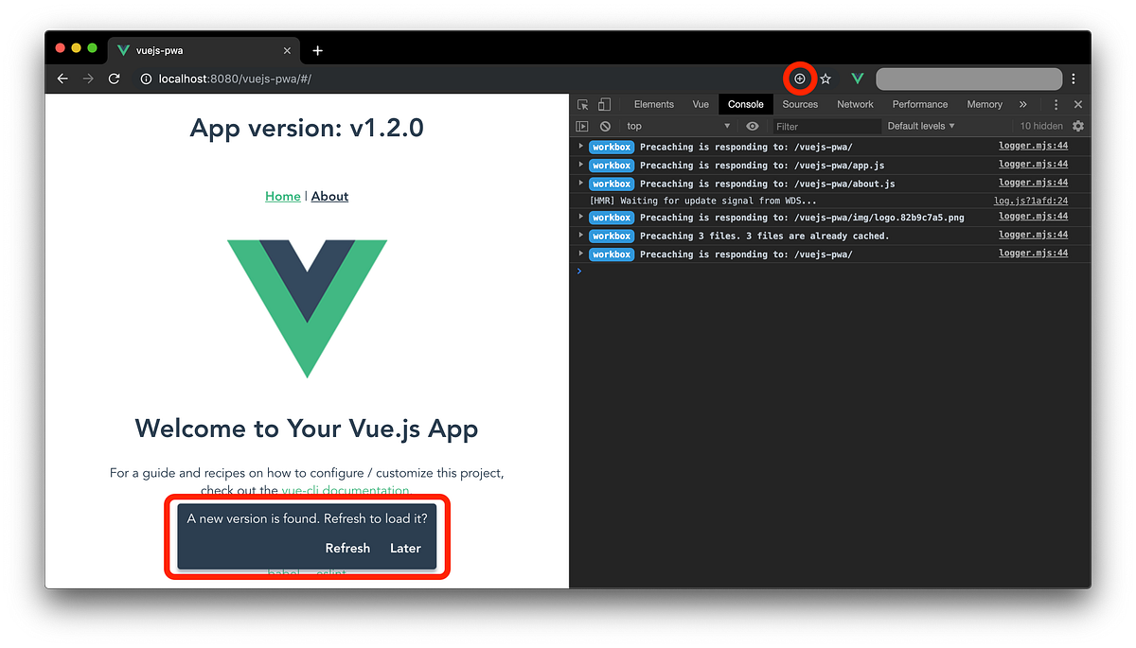The height and width of the screenshot is (648, 1136).
Task: Reload the page with the refresh icon
Action: click(114, 79)
